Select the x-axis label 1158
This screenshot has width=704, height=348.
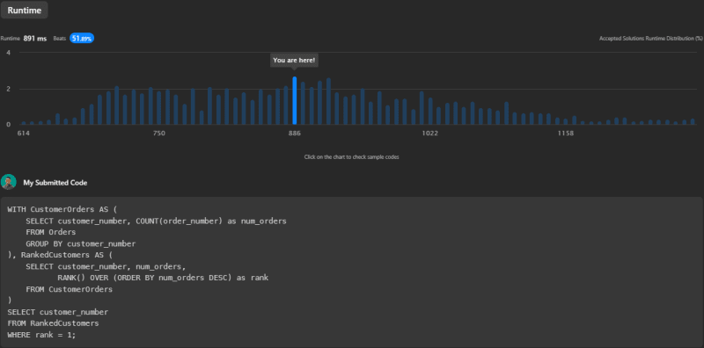pyautogui.click(x=566, y=134)
